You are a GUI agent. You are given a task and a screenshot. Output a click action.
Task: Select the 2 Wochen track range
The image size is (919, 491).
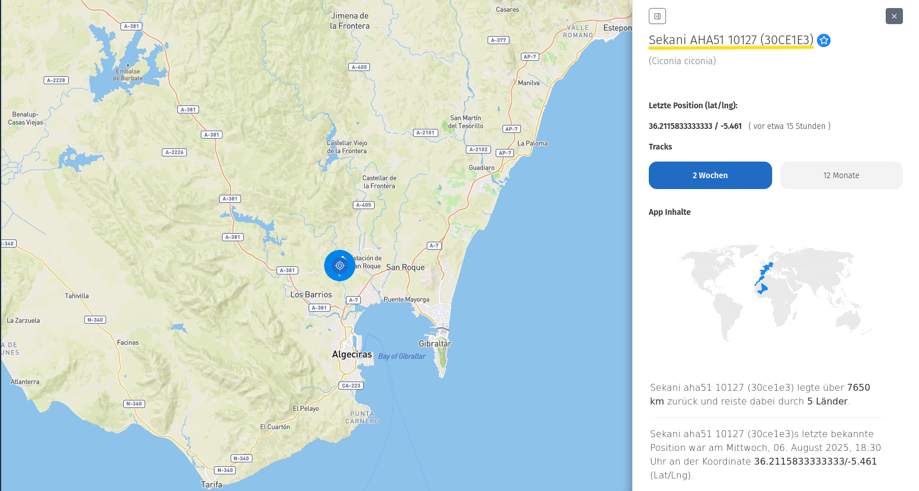point(710,175)
